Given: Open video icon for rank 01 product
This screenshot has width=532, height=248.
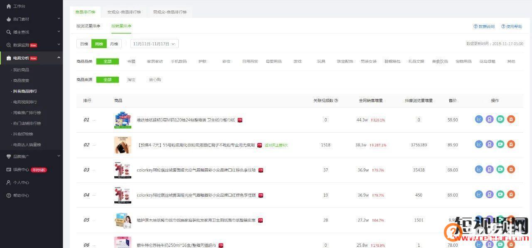Looking at the screenshot, I should (500, 119).
